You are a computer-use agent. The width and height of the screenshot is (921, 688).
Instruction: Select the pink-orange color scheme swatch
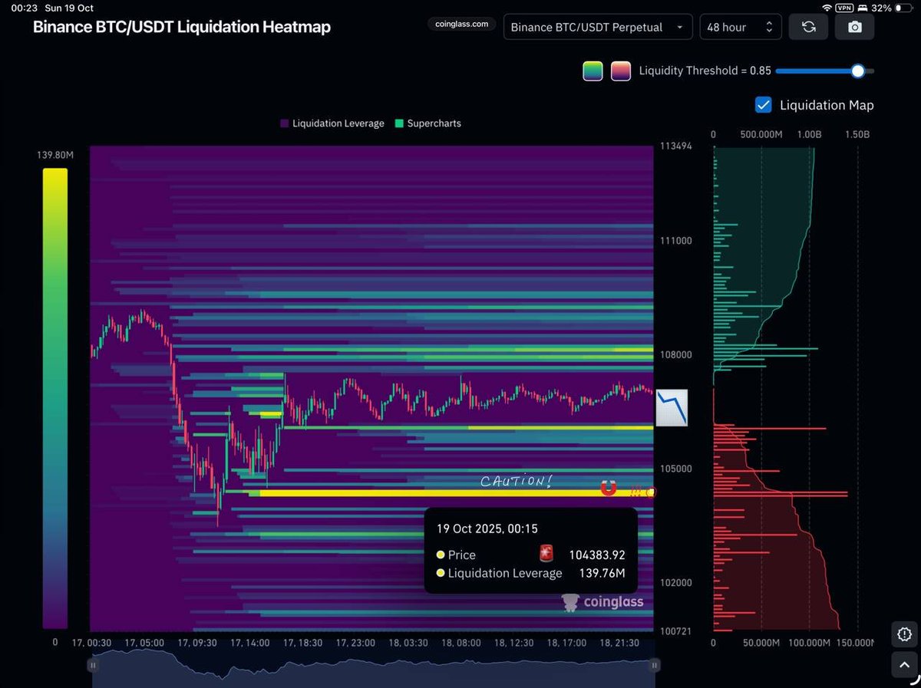(x=621, y=71)
